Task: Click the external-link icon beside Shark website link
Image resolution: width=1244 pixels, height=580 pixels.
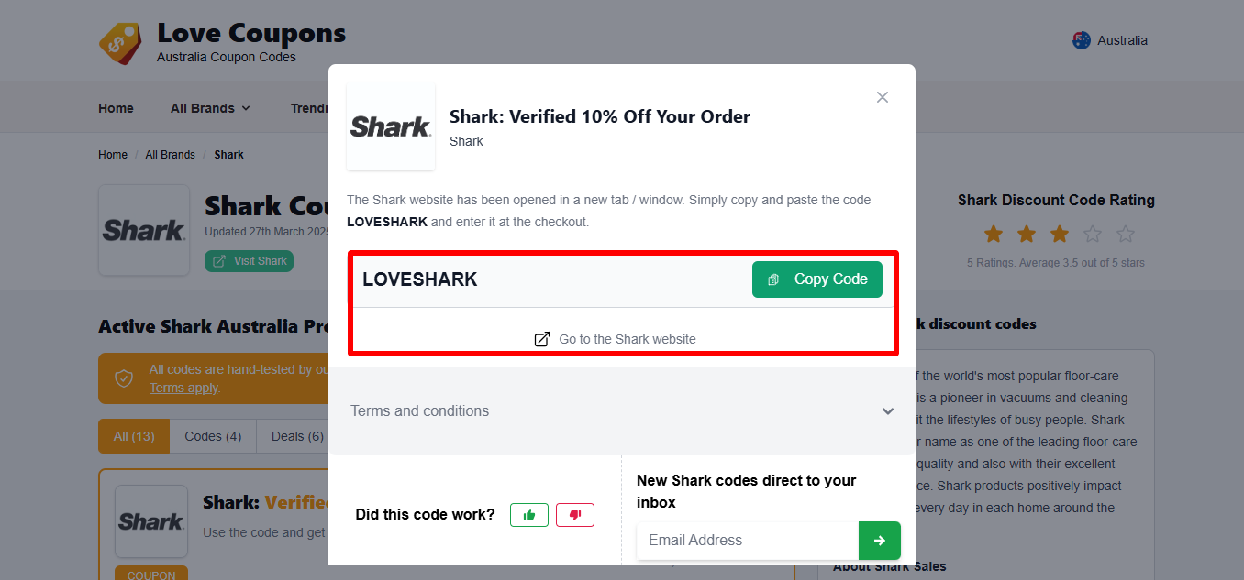Action: click(542, 338)
